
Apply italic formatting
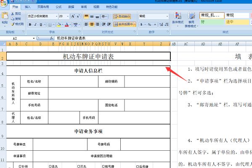pos(35,24)
